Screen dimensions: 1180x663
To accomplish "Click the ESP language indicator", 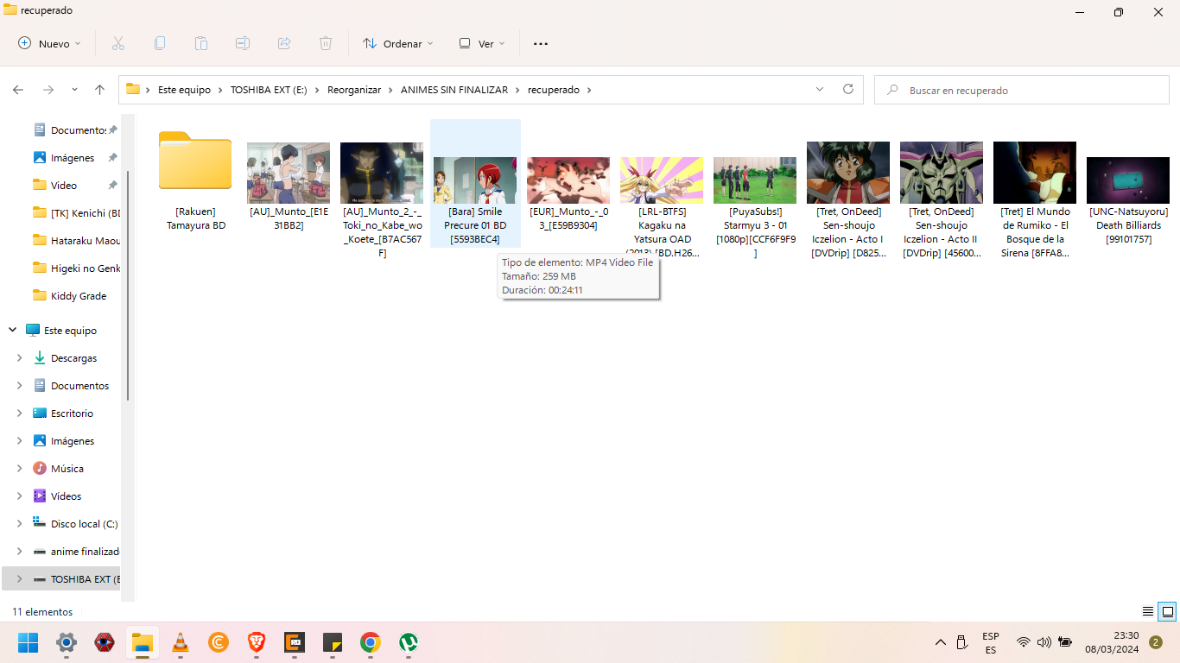I will coord(991,642).
